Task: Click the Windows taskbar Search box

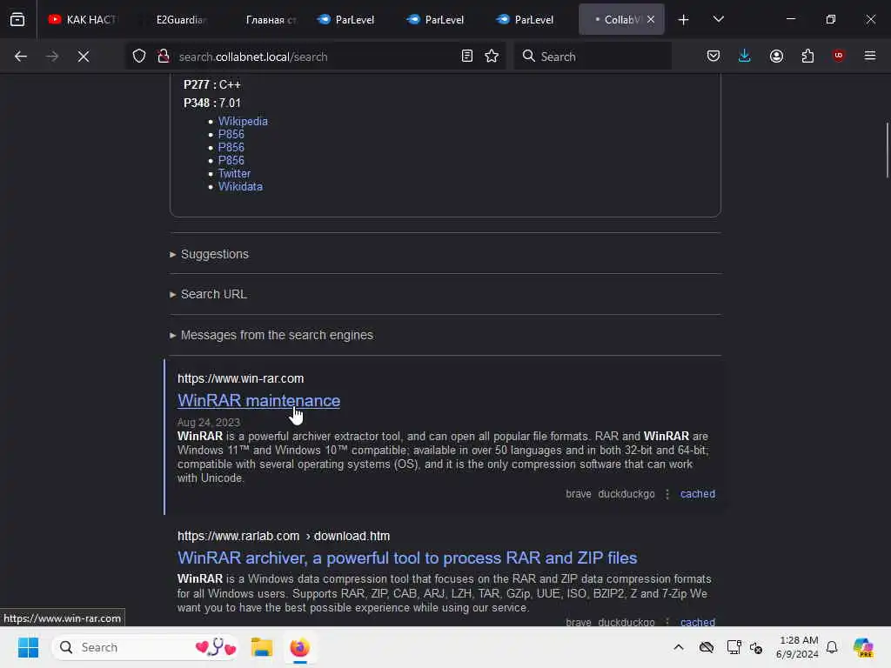Action: coord(145,647)
